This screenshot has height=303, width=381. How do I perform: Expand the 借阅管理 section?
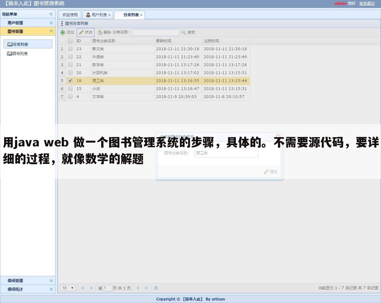(x=51, y=280)
